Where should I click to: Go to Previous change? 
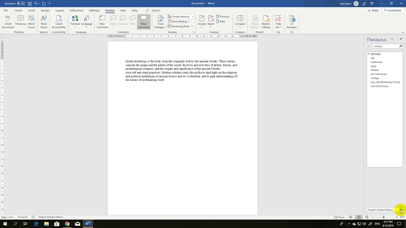click(223, 16)
